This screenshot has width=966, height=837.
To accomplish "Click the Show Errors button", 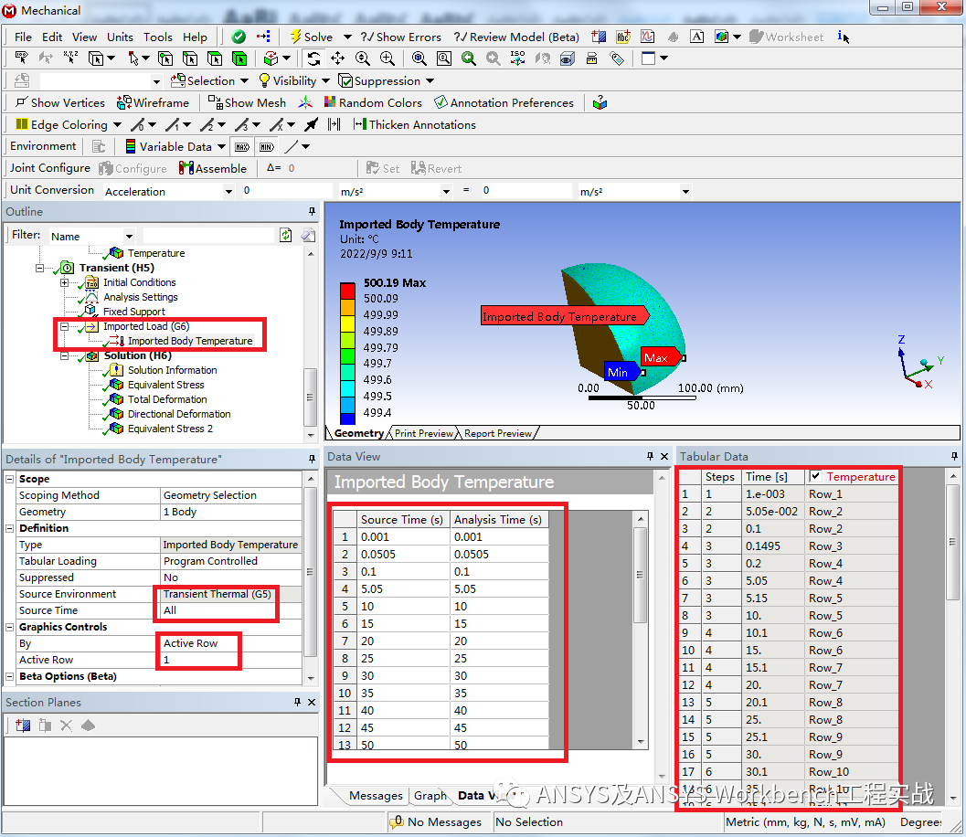I will 401,37.
